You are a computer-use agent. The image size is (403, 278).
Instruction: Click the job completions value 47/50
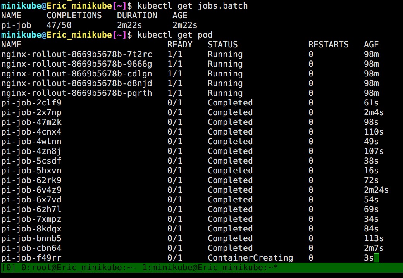59,25
